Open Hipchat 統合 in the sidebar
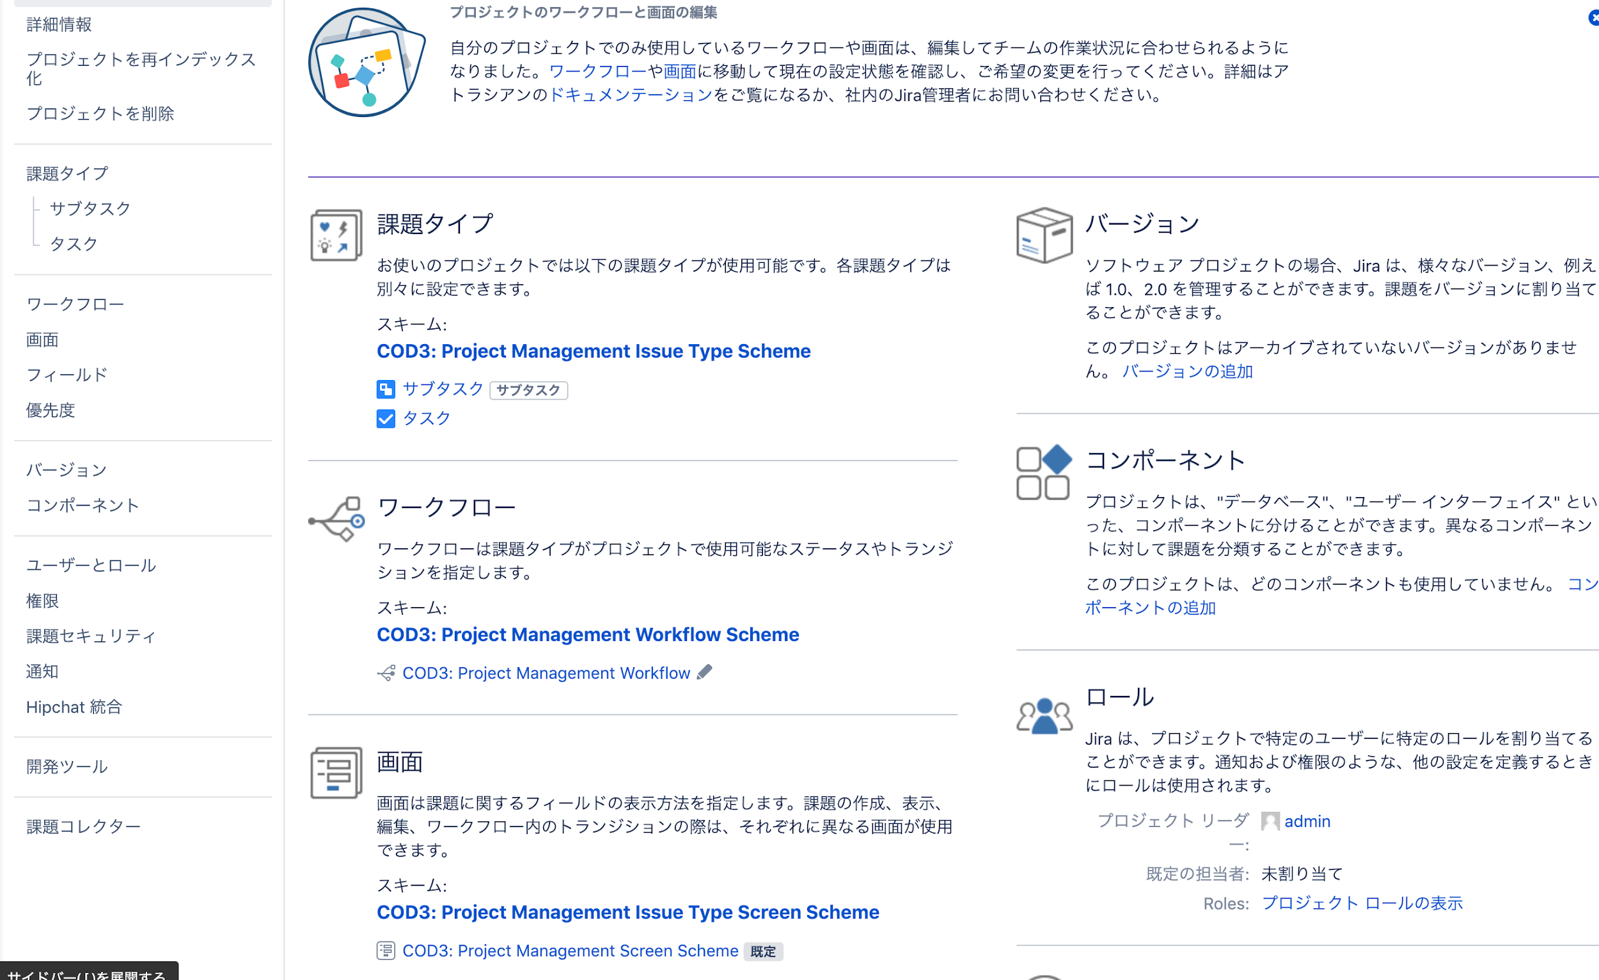This screenshot has width=1599, height=980. (74, 707)
